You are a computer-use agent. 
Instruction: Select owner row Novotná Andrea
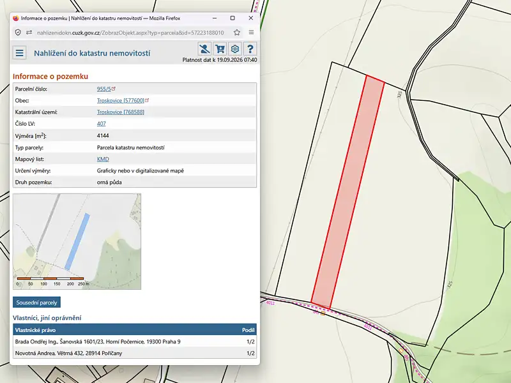pyautogui.click(x=135, y=353)
